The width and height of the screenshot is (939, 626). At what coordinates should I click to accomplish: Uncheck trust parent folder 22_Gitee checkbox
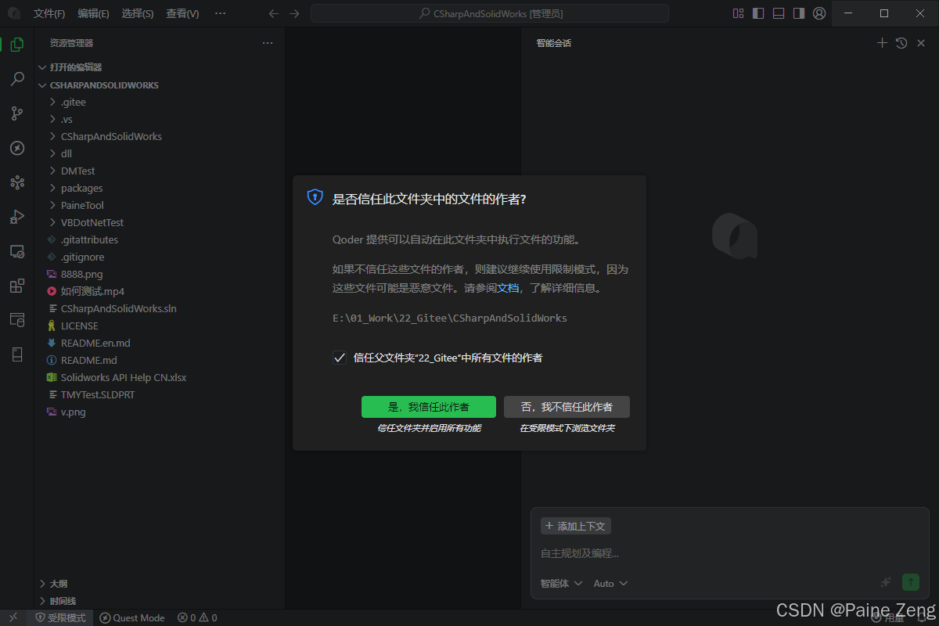click(340, 358)
